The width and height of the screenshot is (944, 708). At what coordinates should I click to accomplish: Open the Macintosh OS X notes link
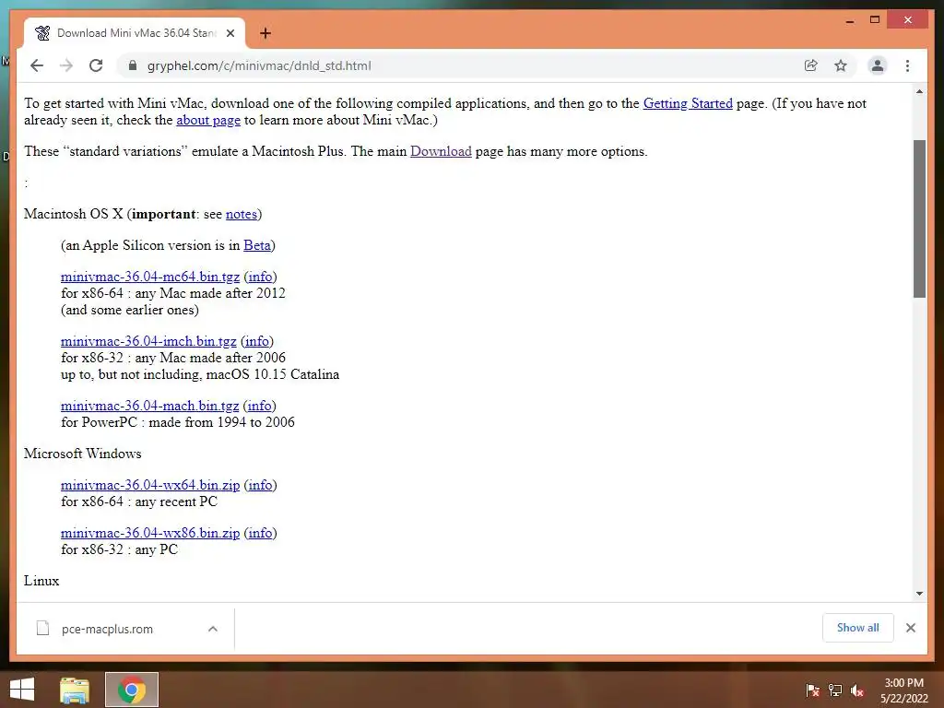coord(242,214)
